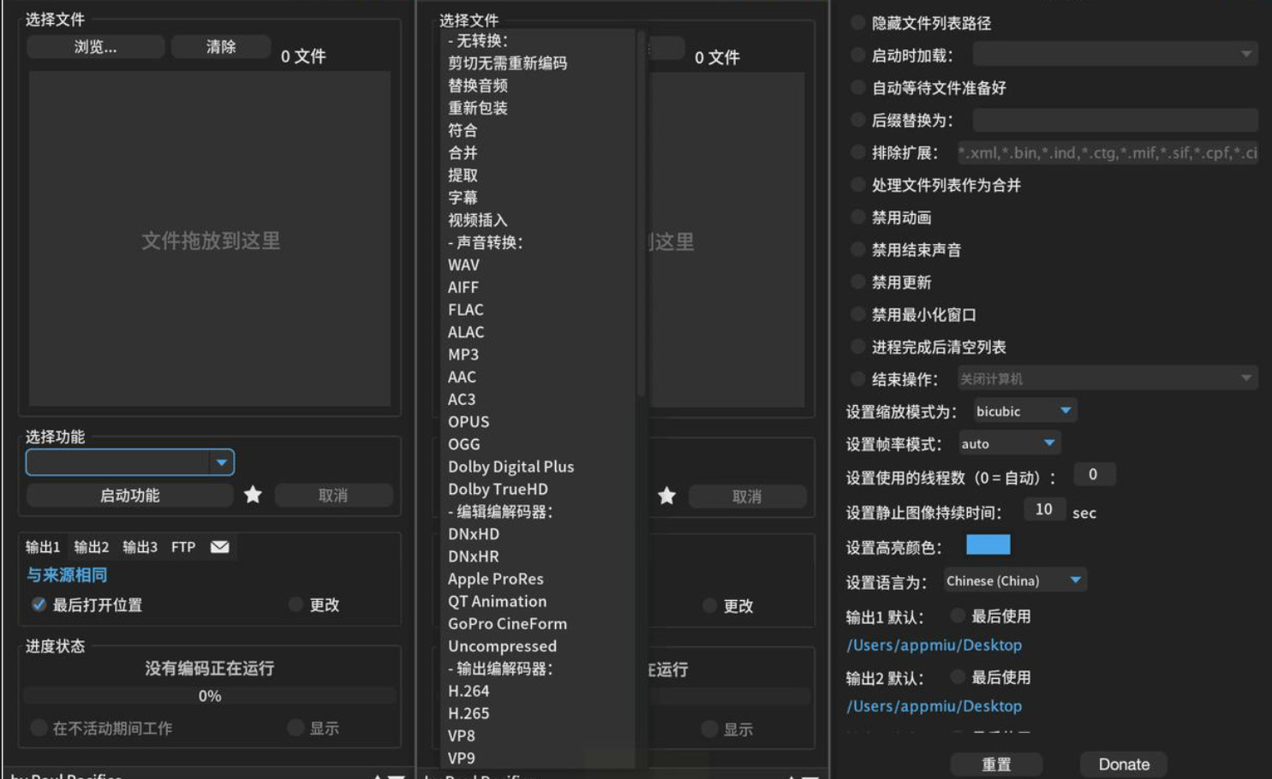This screenshot has height=779, width=1272.
Task: Toggle 最后打开位置 checkbox
Action: (x=39, y=604)
